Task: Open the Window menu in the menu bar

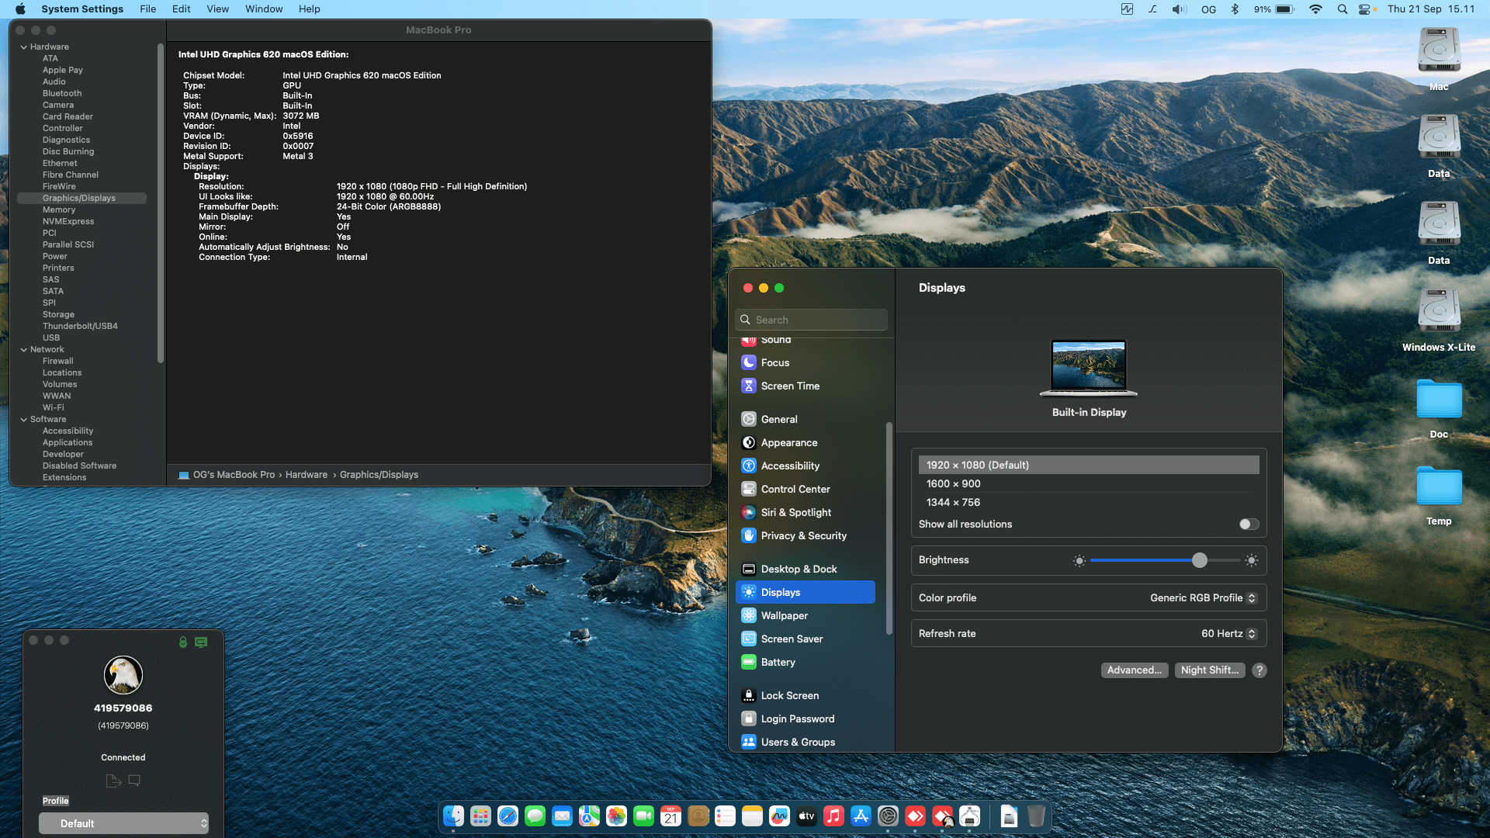Action: pos(264,9)
